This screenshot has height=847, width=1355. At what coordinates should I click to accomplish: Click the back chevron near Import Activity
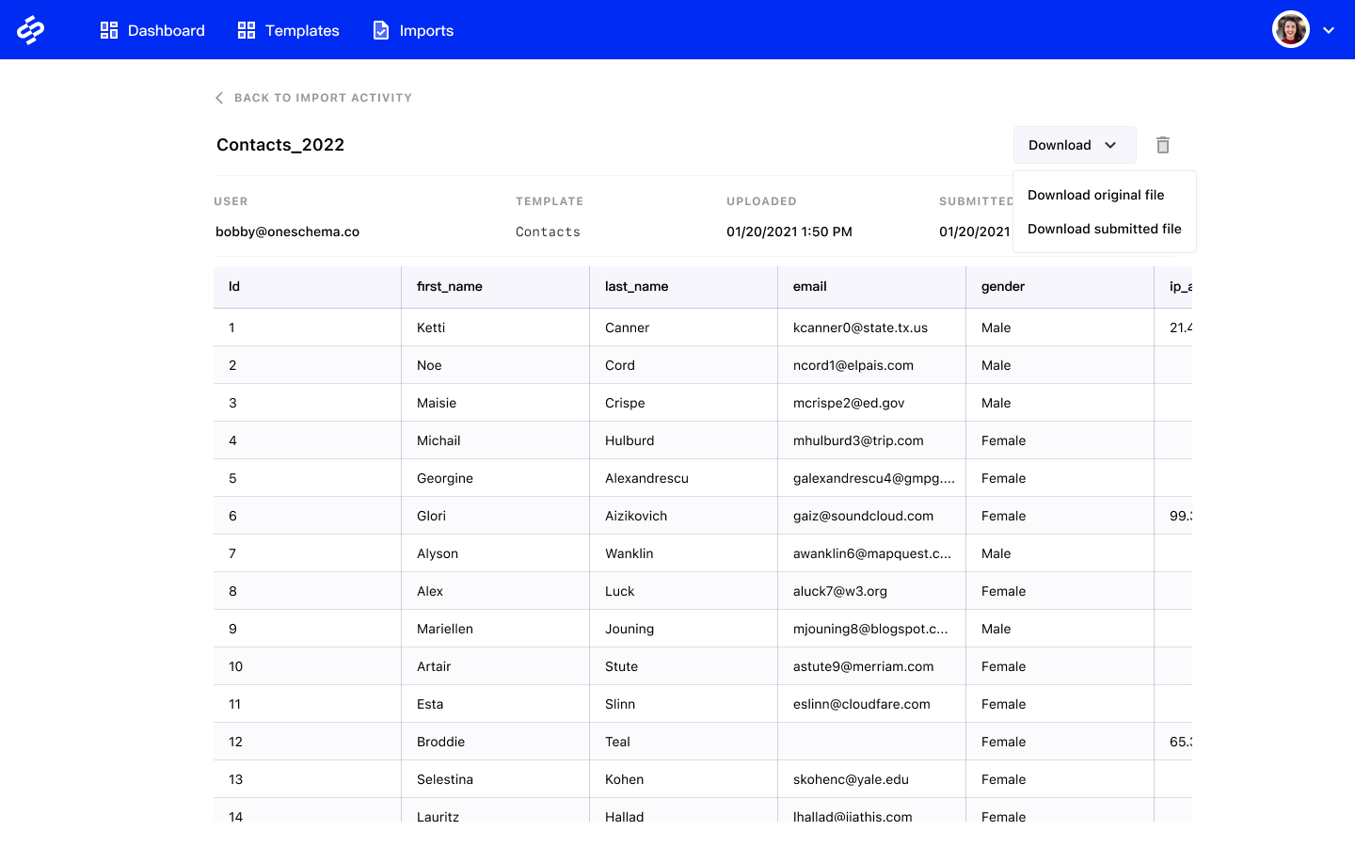(218, 97)
